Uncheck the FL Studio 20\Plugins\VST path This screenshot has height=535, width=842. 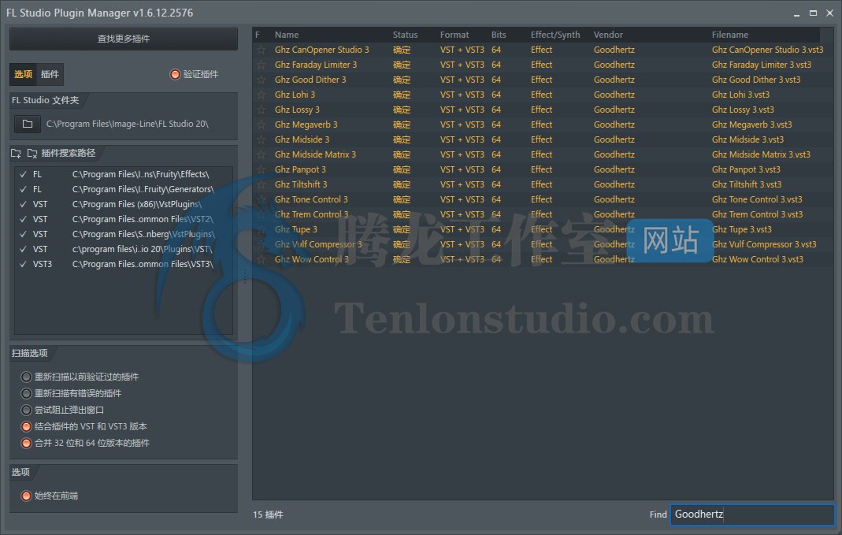[23, 250]
